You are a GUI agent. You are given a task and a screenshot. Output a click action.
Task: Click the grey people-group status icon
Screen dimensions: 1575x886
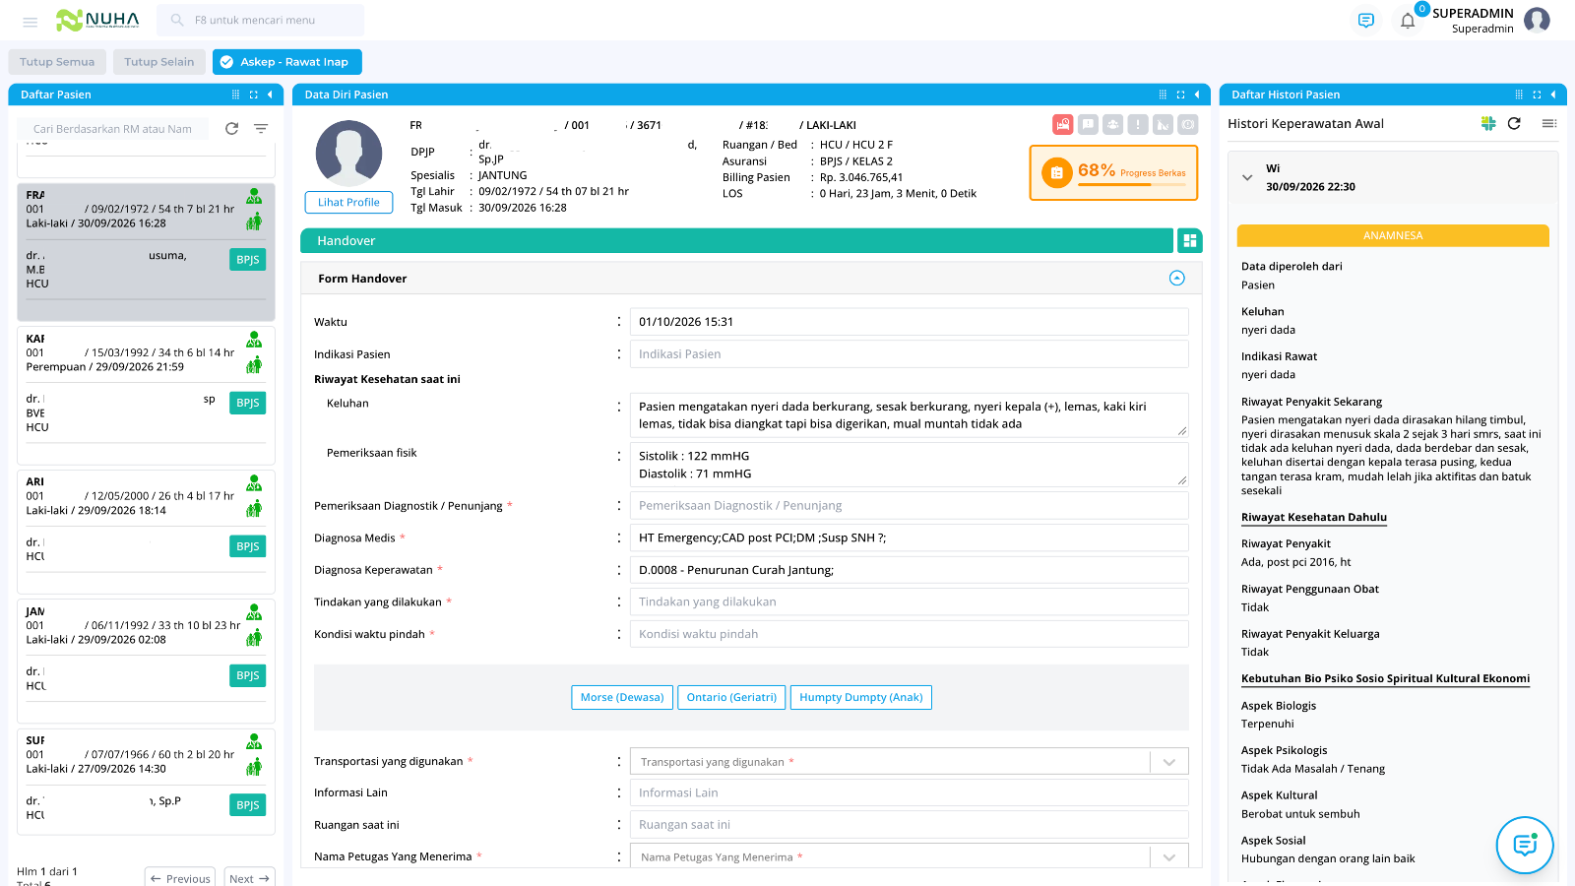[x=1112, y=124]
